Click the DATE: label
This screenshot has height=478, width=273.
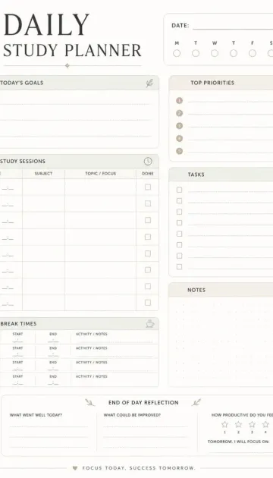(180, 26)
